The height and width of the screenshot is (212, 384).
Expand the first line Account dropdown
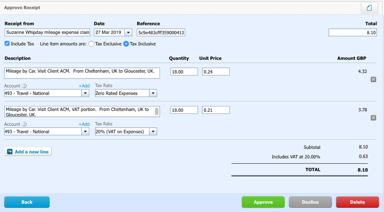pos(85,93)
